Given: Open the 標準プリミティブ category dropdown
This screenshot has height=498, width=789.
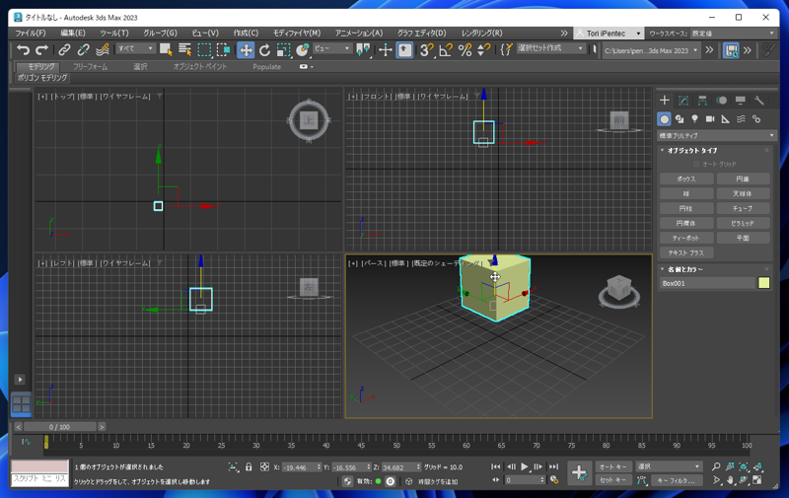Looking at the screenshot, I should click(716, 135).
